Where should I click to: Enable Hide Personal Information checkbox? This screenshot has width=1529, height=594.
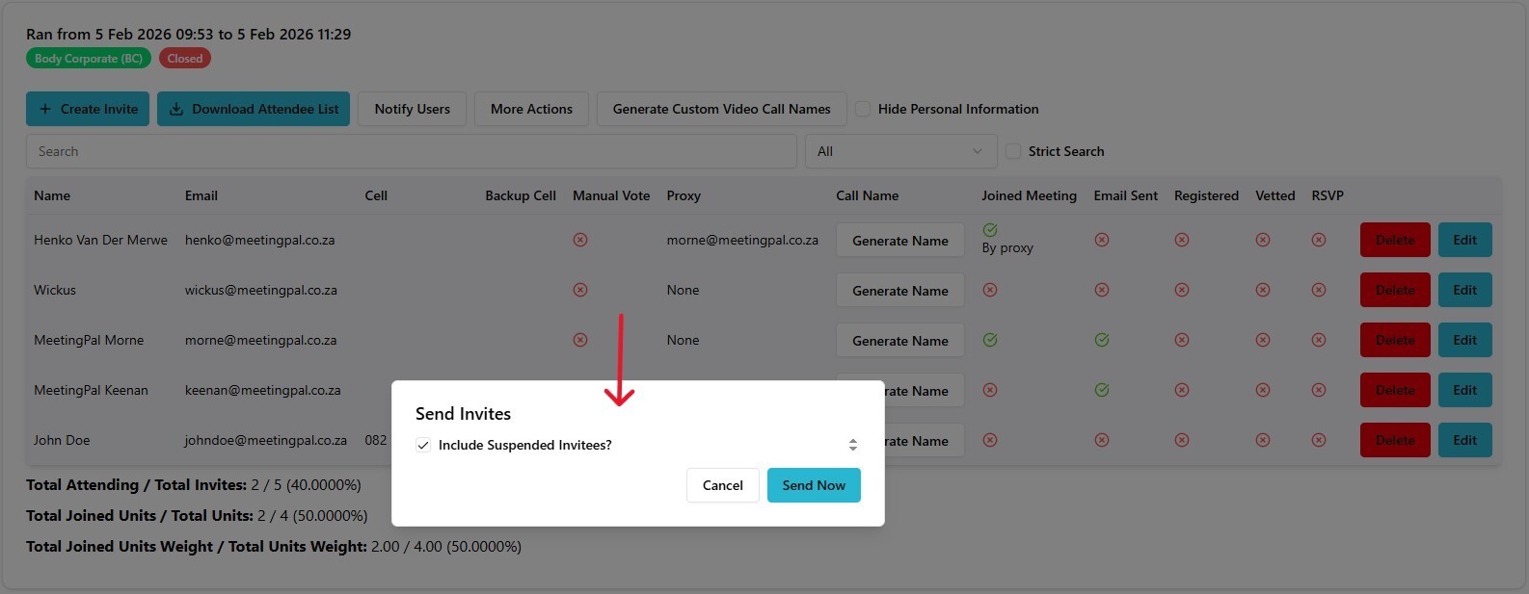863,109
